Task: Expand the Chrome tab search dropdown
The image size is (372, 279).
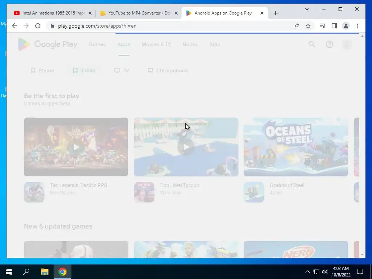Action: tap(307, 9)
